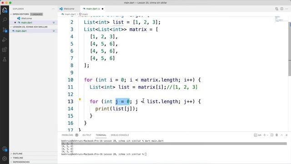
Task: Click the highlighted '[1, 2, 3]' terminal output
Action: click(67, 143)
